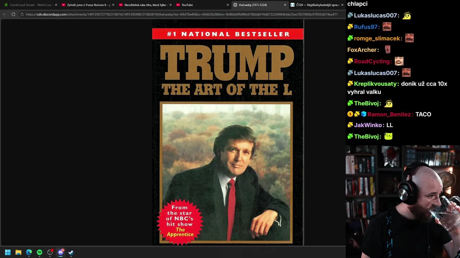Image resolution: width=460 pixels, height=258 pixels.
Task: Open Steam from the taskbar
Action: point(71,252)
